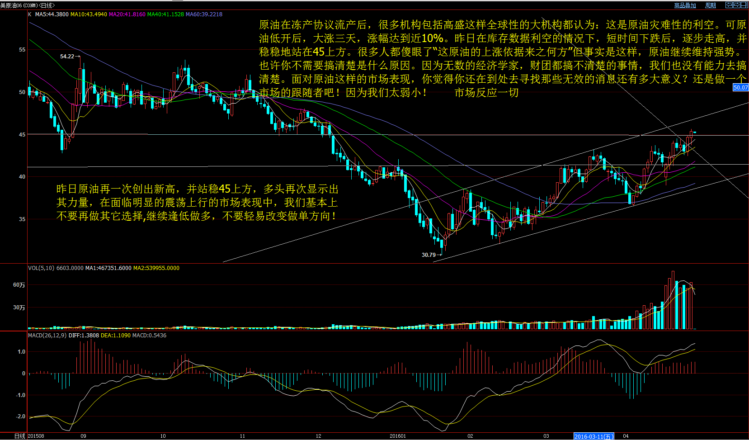
Task: Toggle the split-panel layout icon
Action: (x=744, y=5)
